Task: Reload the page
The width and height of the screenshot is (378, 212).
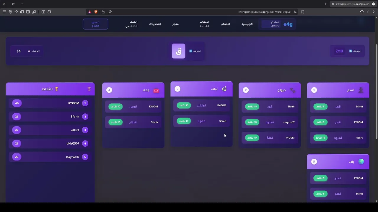Action: coord(362,12)
